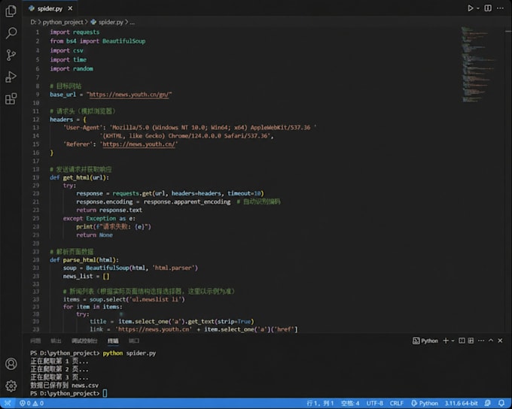
Task: Close the terminal panel
Action: click(x=500, y=341)
